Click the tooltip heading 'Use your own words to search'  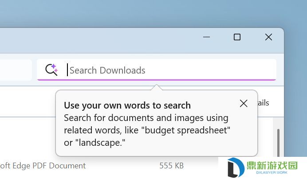(127, 105)
